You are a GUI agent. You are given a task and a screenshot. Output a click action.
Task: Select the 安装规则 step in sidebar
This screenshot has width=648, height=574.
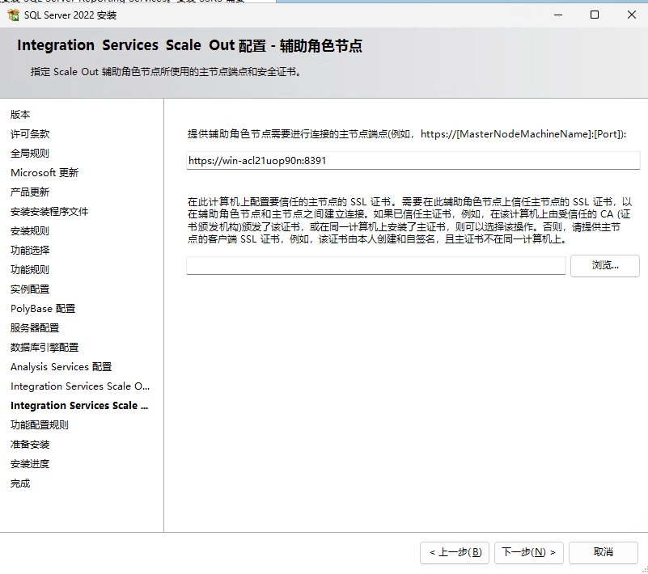click(30, 231)
